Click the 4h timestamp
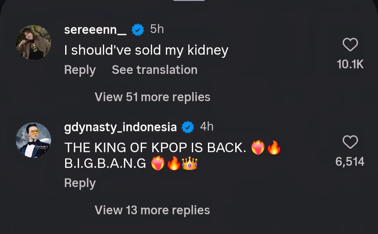The width and height of the screenshot is (378, 234). pos(207,126)
